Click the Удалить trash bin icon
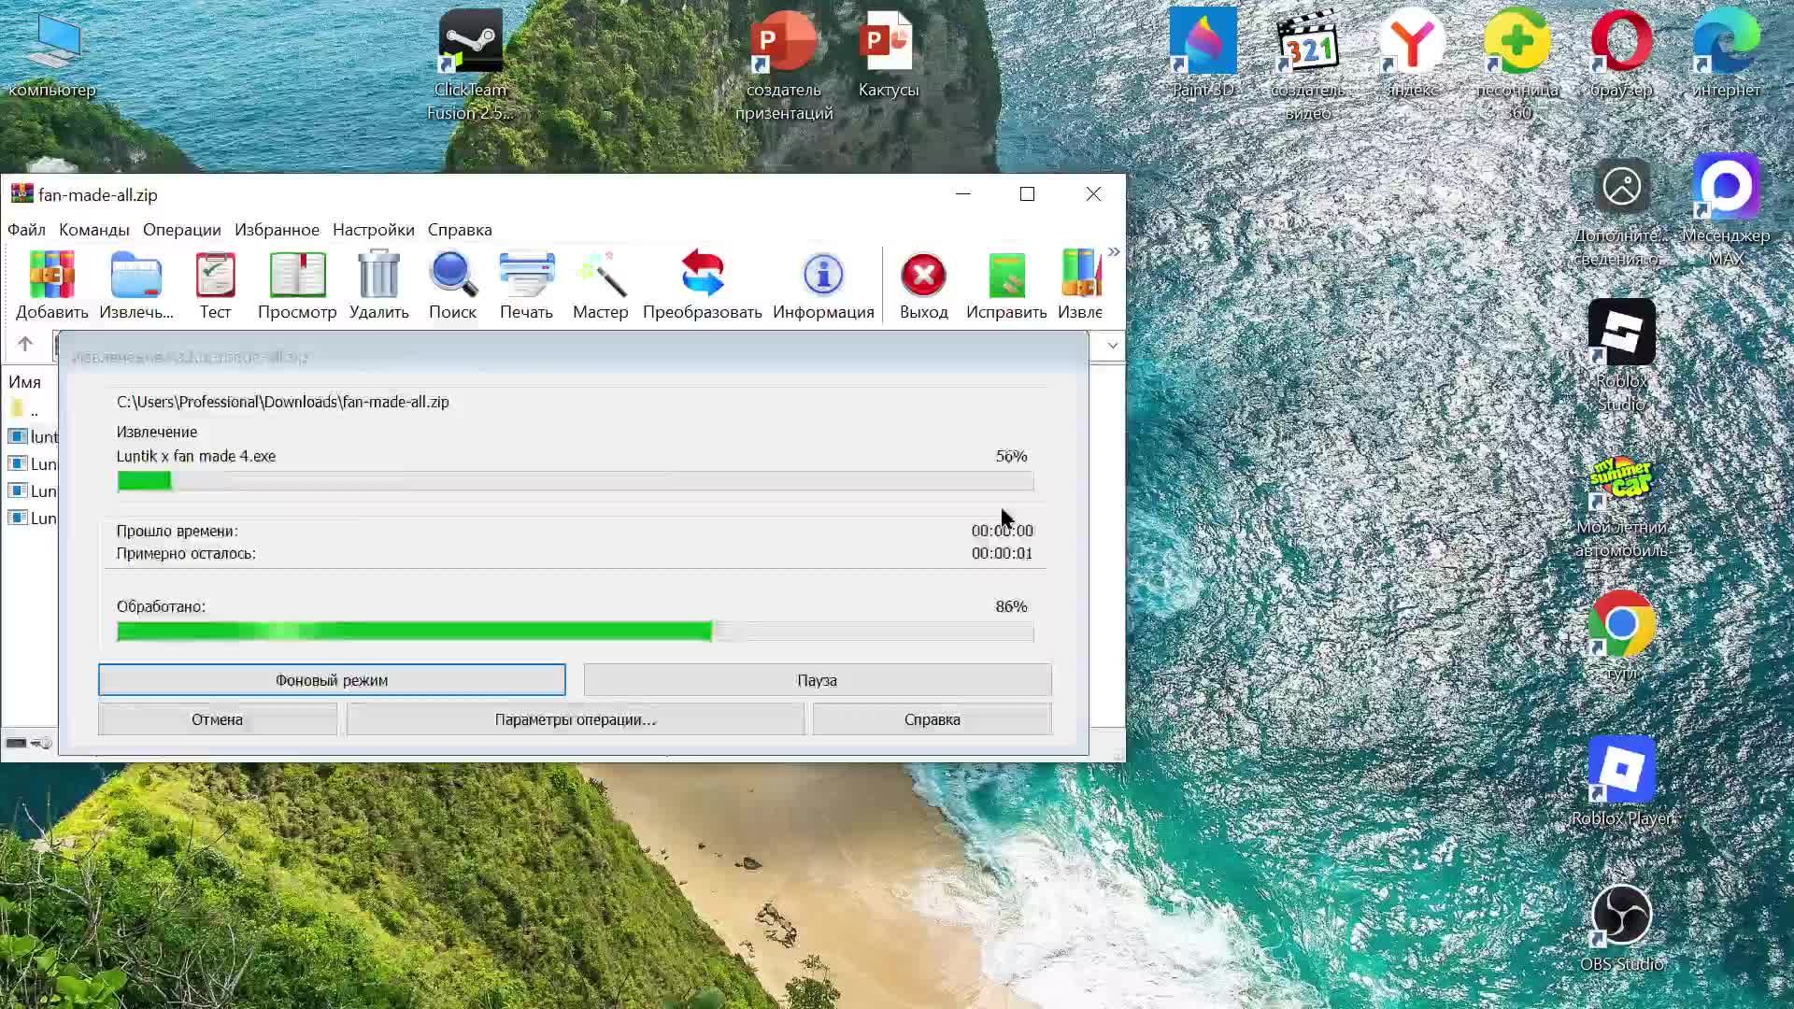Viewport: 1794px width, 1009px height. [x=378, y=276]
